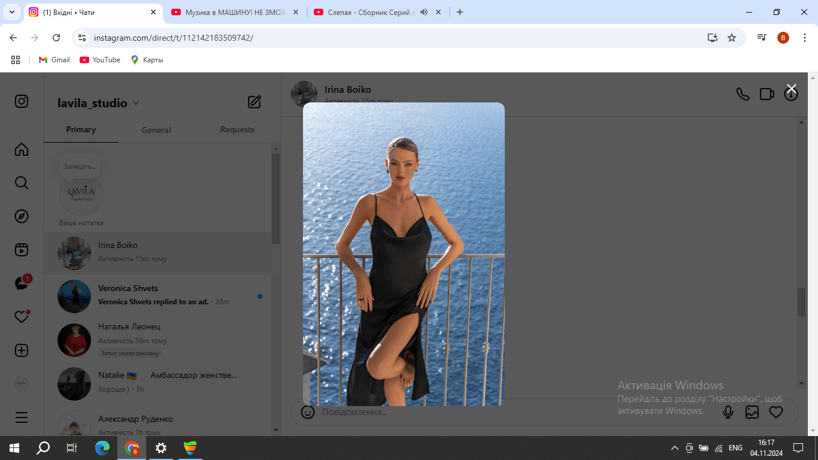818x460 pixels.
Task: Go back with the browser back arrow
Action: [x=13, y=38]
